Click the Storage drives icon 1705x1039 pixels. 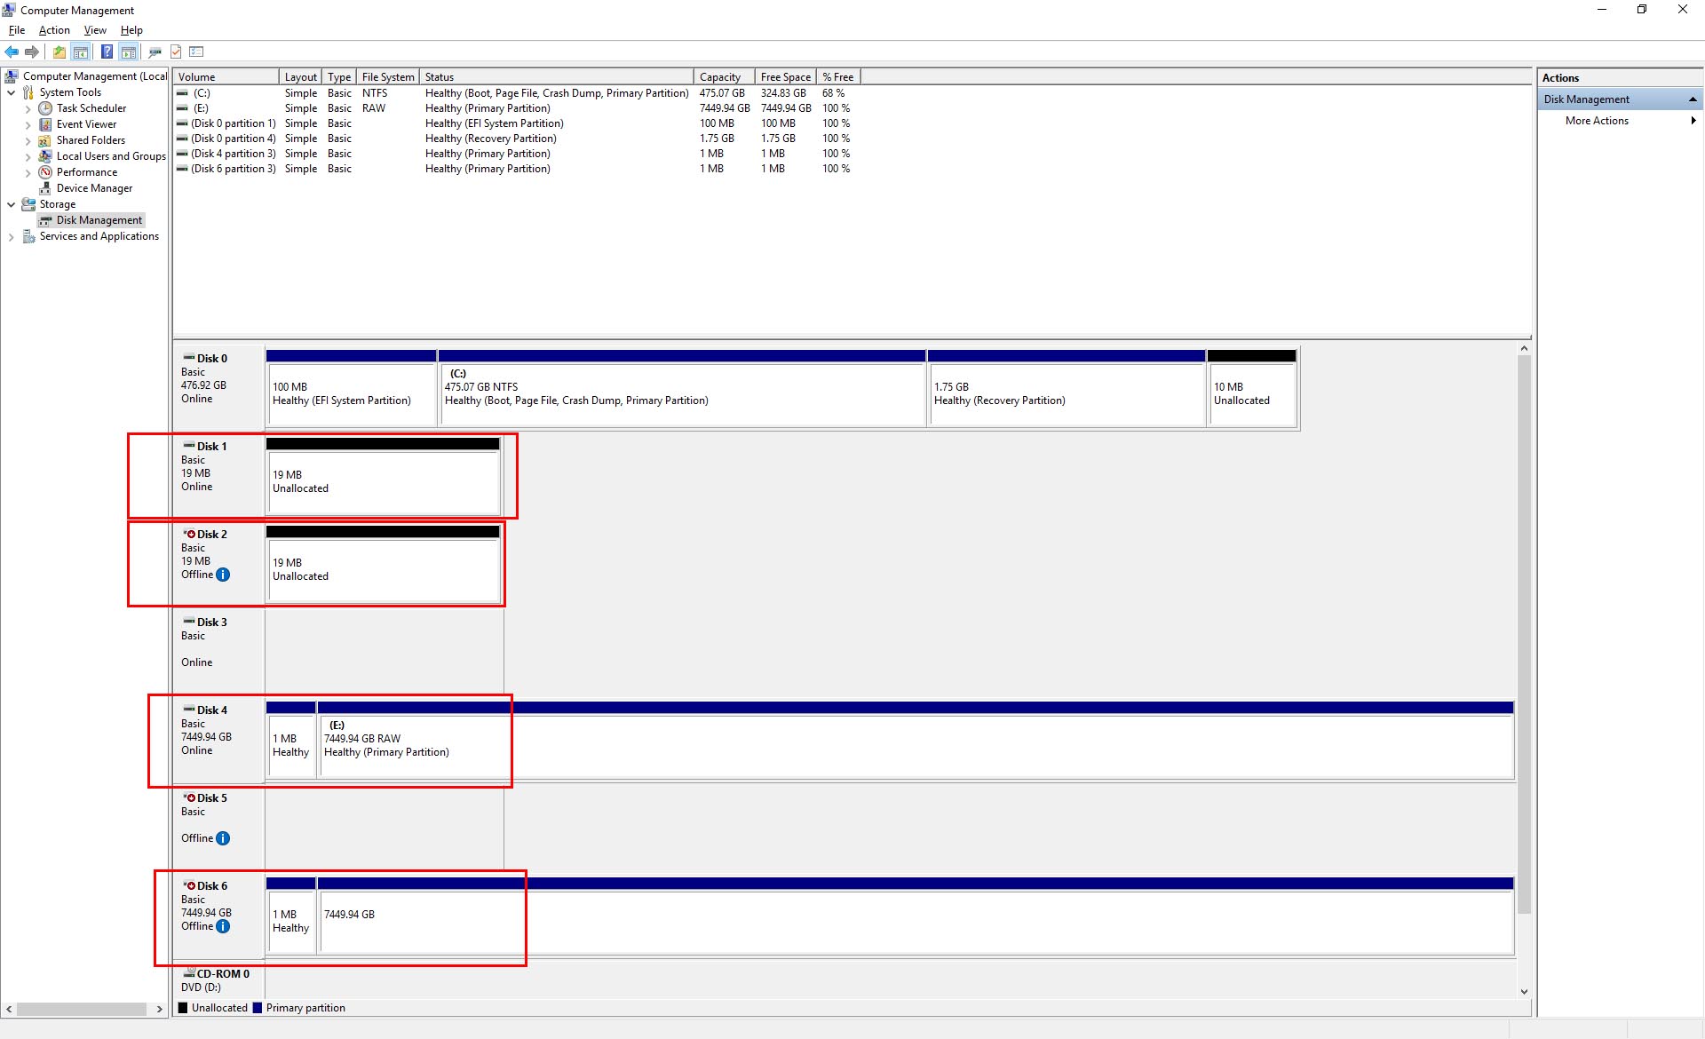tap(28, 204)
